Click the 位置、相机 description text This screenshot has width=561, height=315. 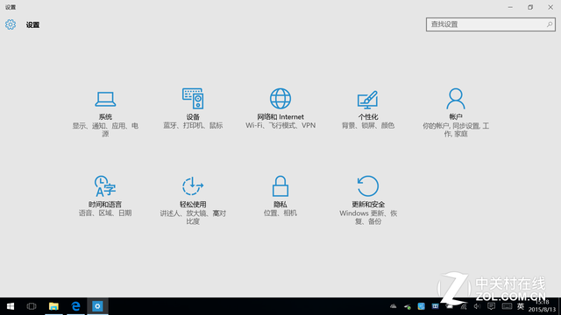(280, 213)
